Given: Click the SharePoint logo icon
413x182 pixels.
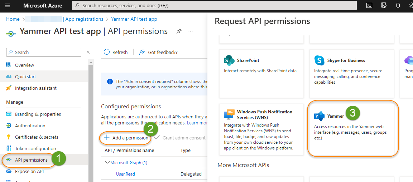Looking at the screenshot, I should pos(229,60).
